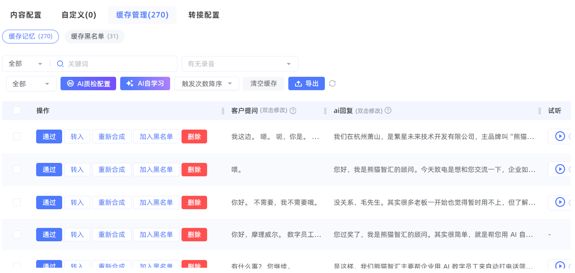The width and height of the screenshot is (575, 273).
Task: Column resize handle left of 试听
Action: click(x=540, y=111)
